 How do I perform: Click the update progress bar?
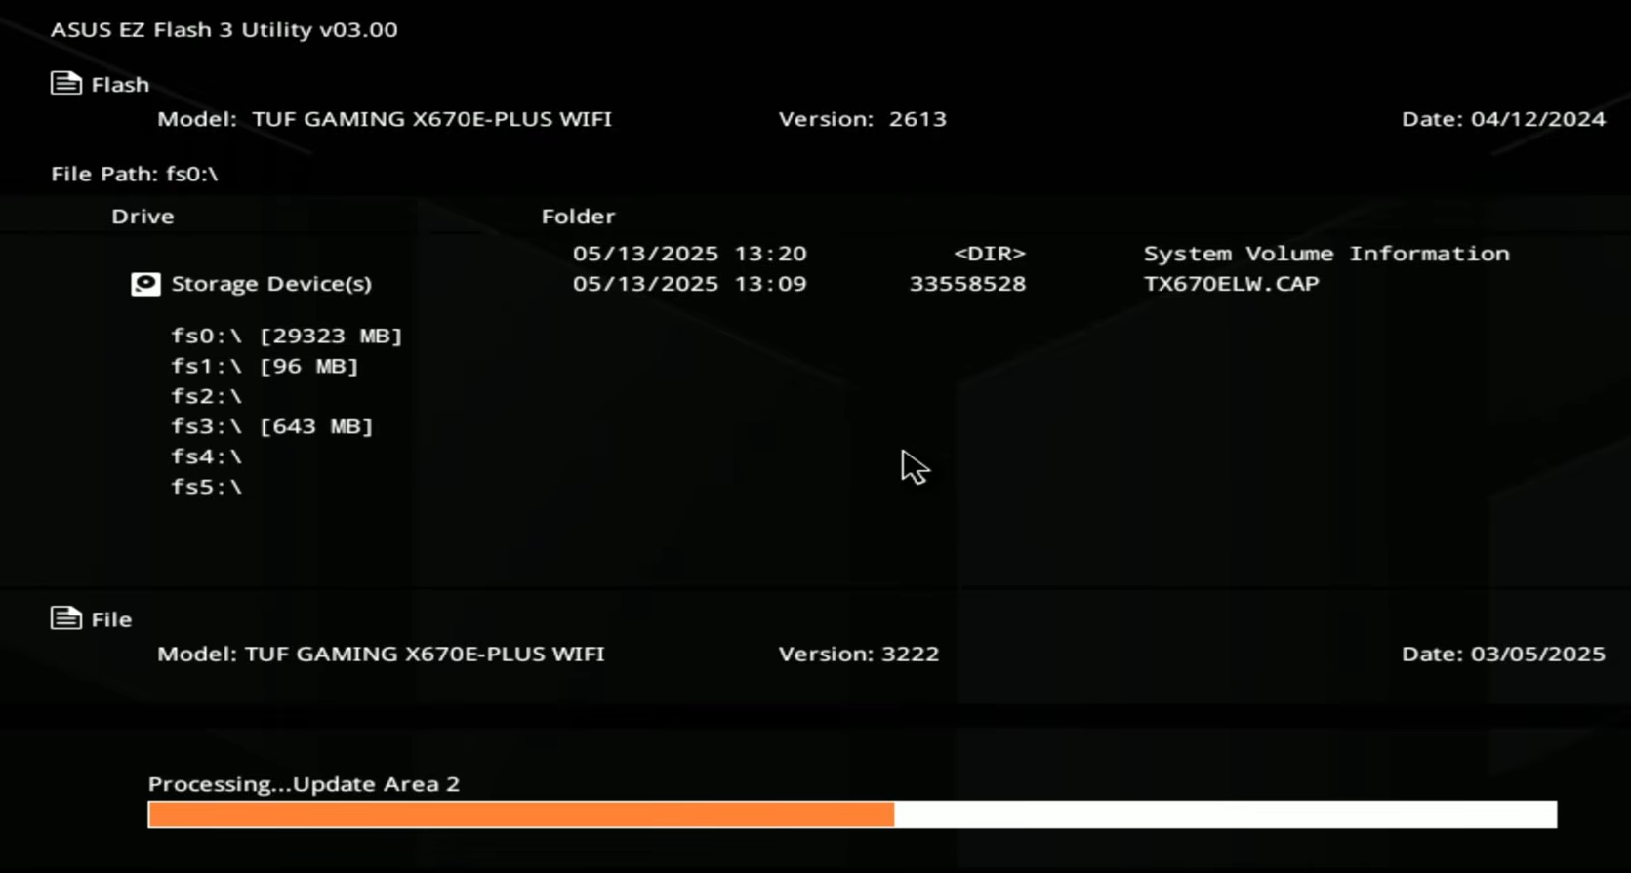click(x=852, y=814)
